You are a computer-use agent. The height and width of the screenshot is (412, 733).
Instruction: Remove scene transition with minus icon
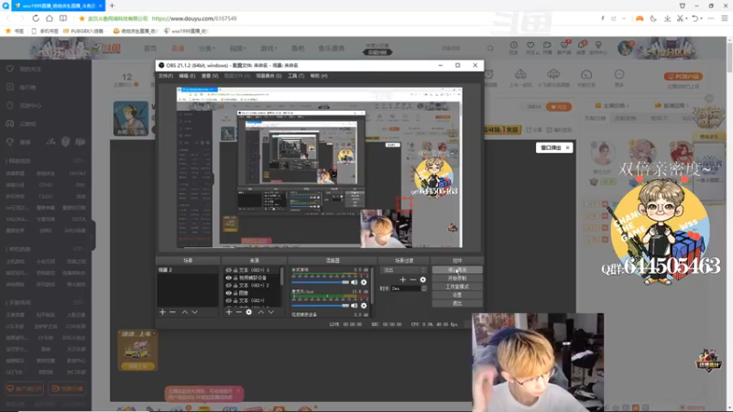tap(413, 279)
